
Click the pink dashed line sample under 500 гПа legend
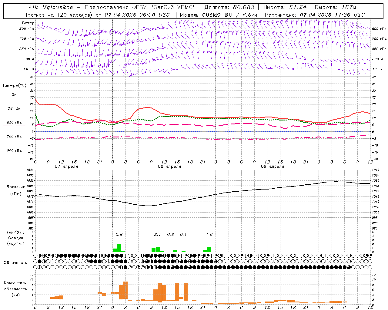pos(14,154)
